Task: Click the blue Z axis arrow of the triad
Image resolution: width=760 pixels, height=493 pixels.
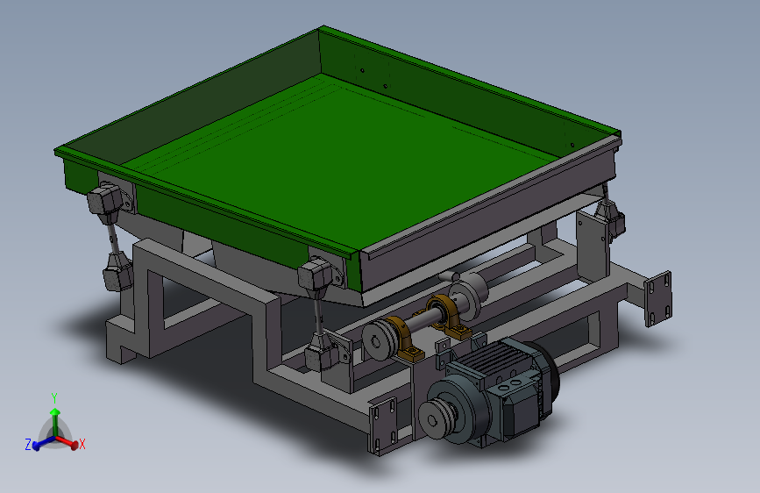Action: point(42,443)
